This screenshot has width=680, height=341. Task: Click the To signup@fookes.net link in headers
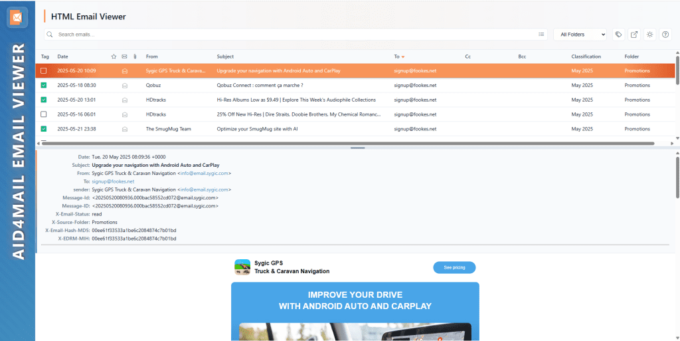click(x=113, y=181)
